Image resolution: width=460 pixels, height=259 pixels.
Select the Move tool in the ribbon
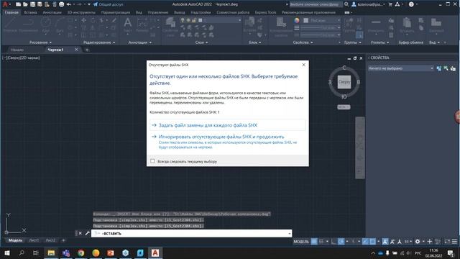84,20
